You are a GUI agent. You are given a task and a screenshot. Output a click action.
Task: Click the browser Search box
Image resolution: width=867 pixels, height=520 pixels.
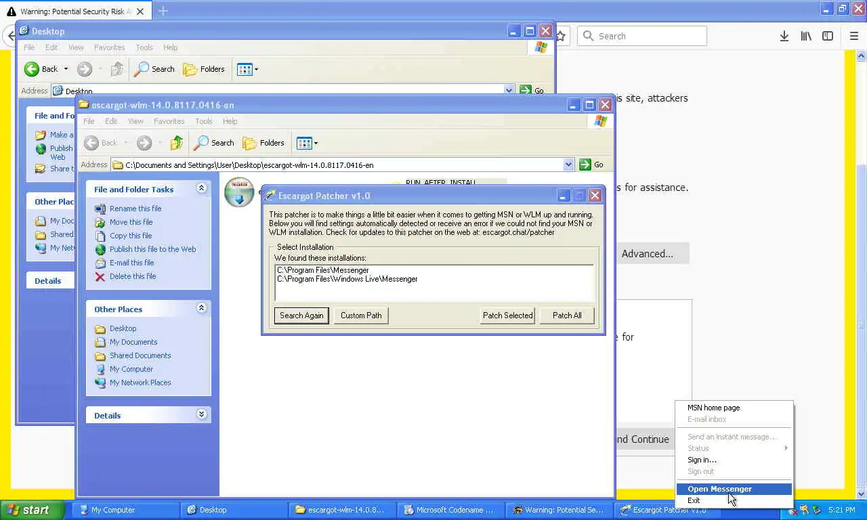point(642,36)
